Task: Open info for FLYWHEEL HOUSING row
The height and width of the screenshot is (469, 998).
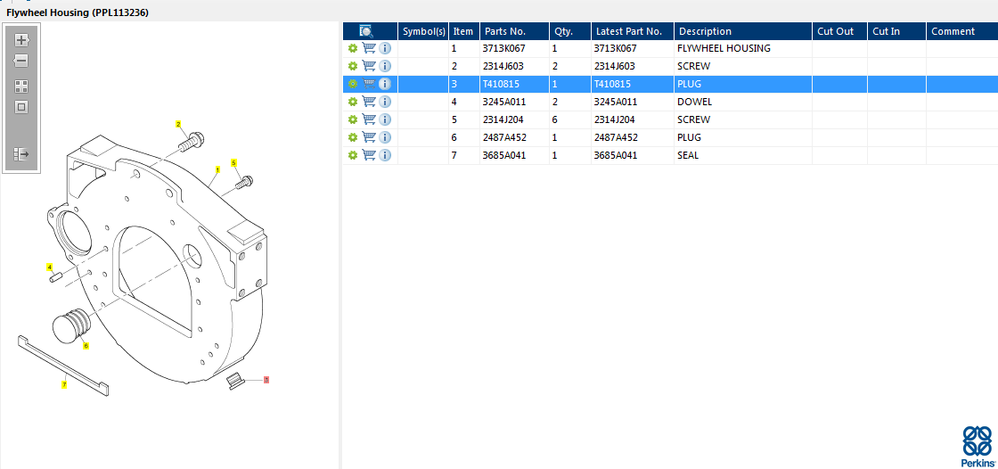Action: [x=385, y=48]
